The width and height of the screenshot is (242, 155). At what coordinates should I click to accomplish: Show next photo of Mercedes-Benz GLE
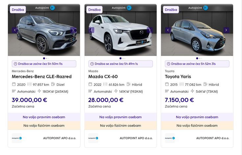(74, 30)
